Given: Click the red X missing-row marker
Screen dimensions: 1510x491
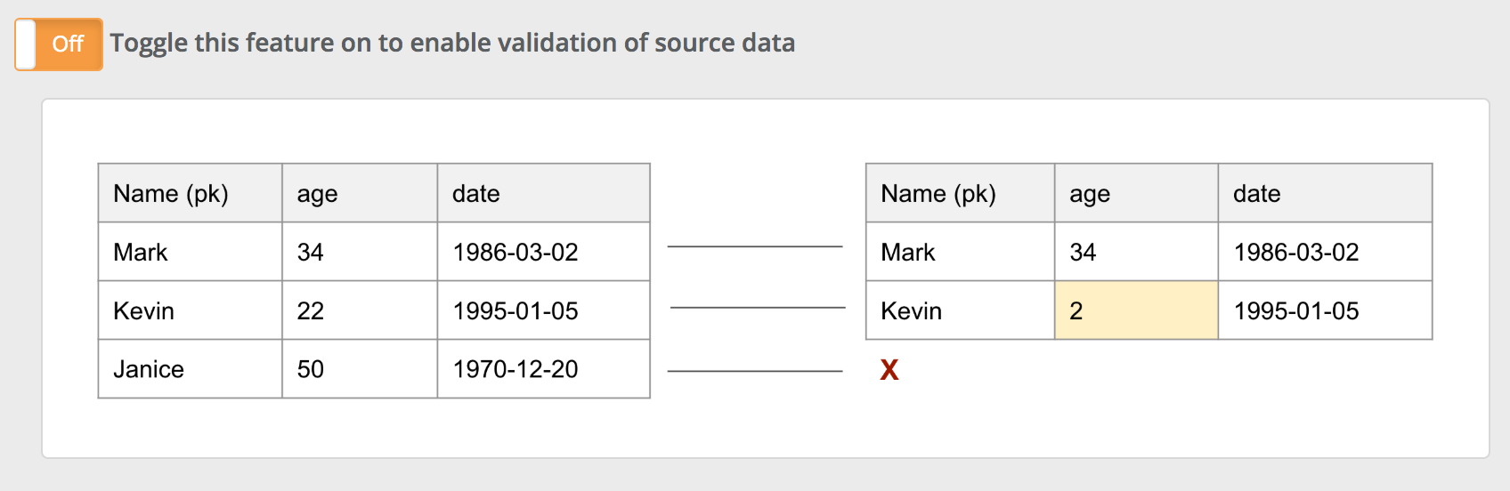Looking at the screenshot, I should point(889,370).
